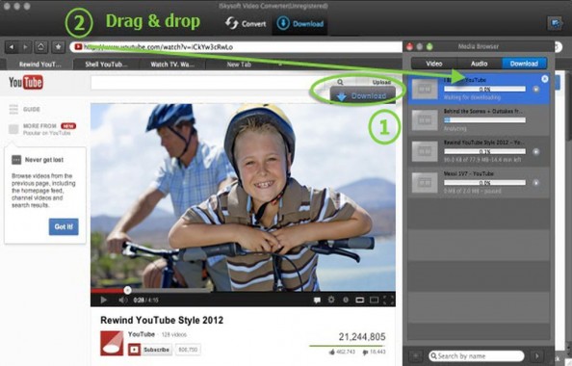
Task: Click the Search by name field
Action: click(x=477, y=355)
